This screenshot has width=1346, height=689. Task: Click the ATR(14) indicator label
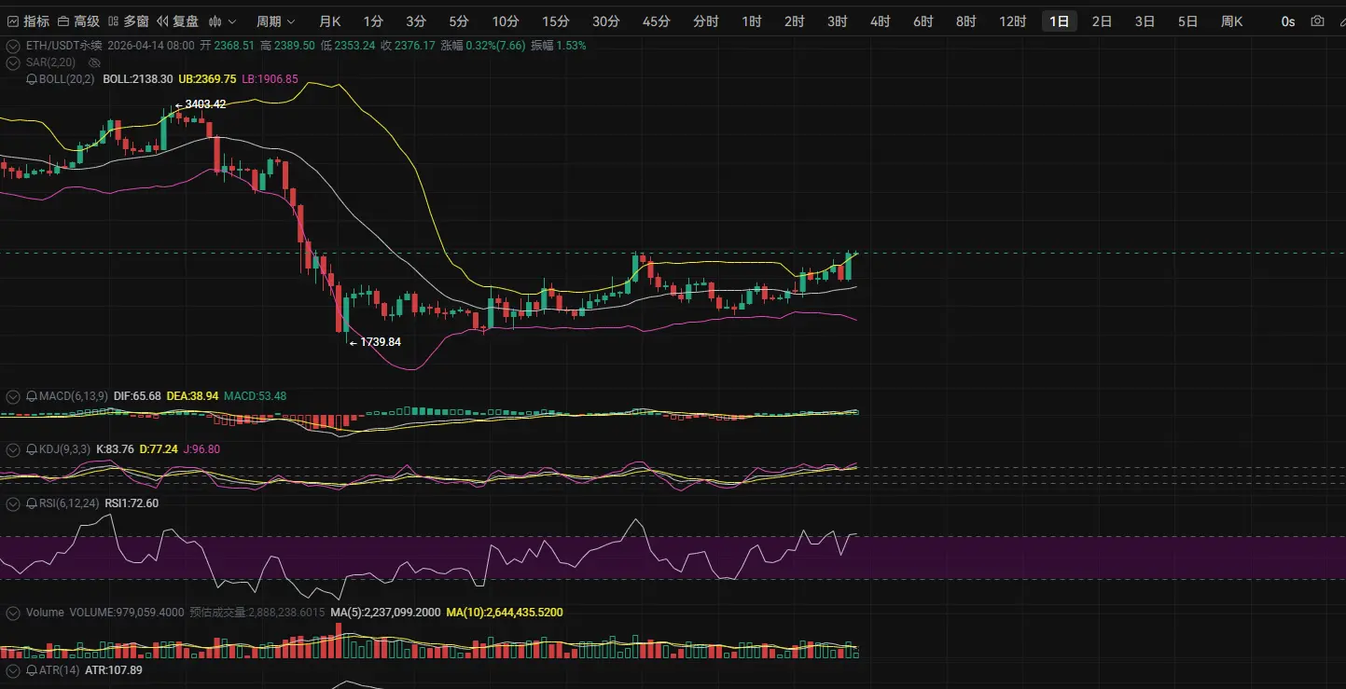(59, 670)
